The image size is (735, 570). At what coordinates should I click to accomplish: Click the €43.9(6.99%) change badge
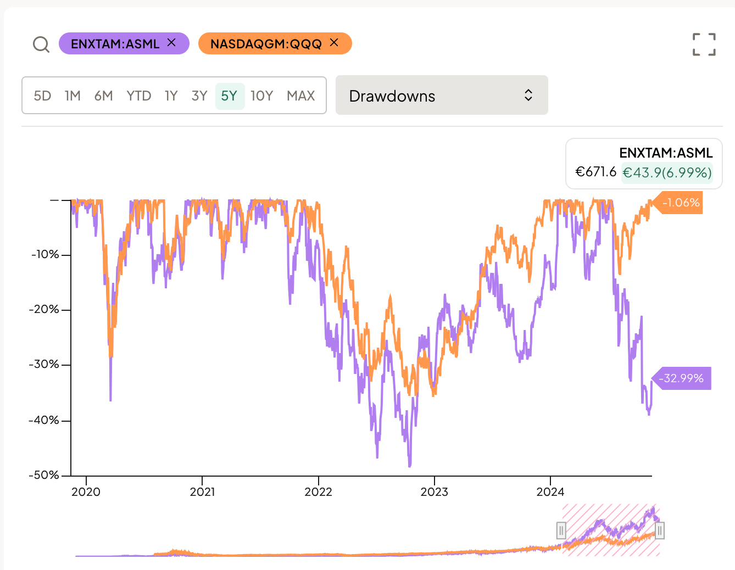(667, 172)
